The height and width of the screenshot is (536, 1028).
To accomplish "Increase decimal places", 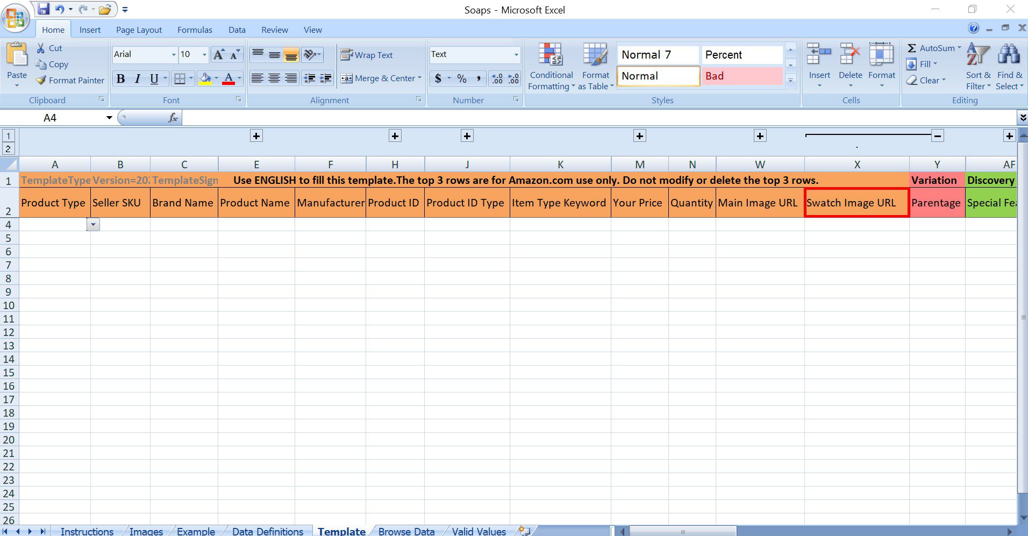I will pos(497,78).
